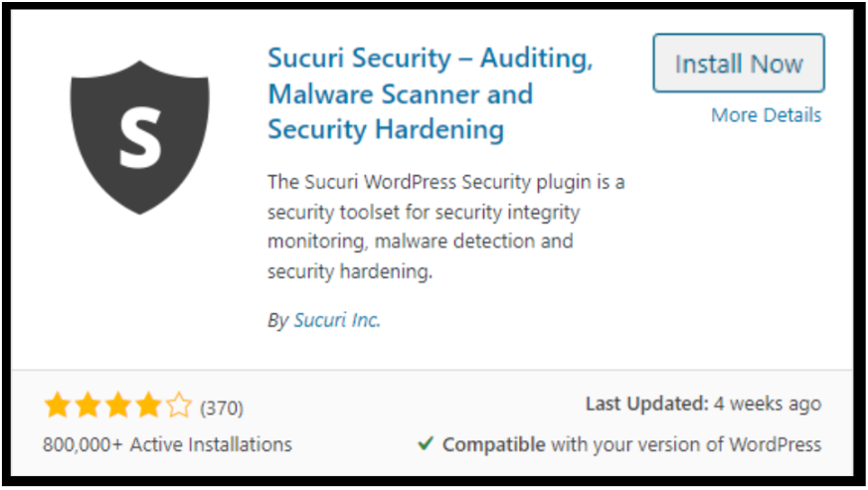This screenshot has height=490, width=868.
Task: Click the Security Hardening title line
Action: point(386,130)
